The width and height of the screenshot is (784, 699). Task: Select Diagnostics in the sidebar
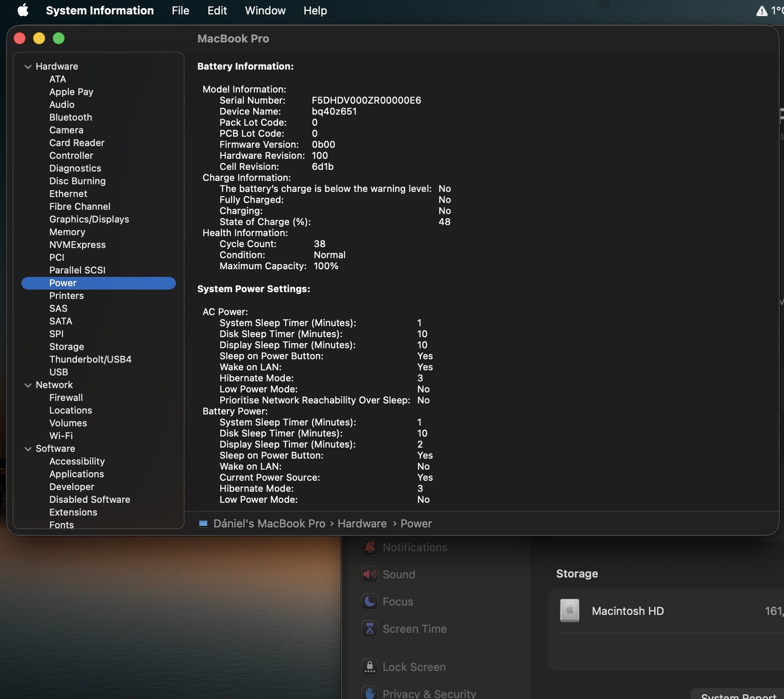coord(75,169)
